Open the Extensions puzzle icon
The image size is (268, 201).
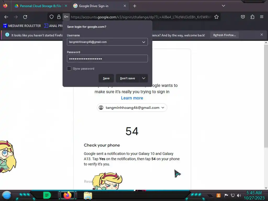click(x=252, y=17)
